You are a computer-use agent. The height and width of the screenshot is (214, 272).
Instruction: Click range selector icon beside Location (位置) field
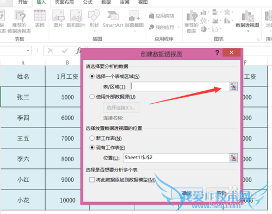(233, 158)
